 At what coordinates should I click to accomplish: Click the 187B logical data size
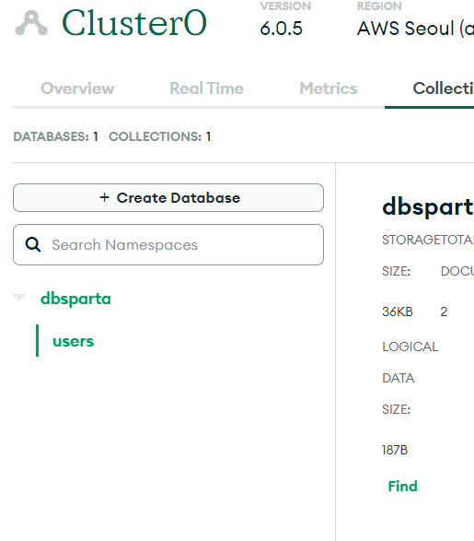click(x=395, y=450)
